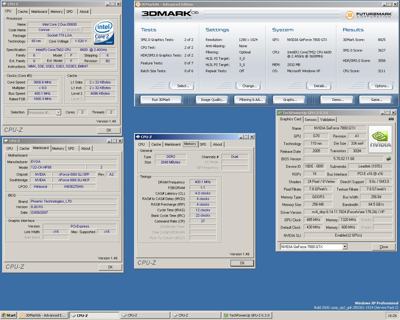Click the 3DMark Score value 8825
Screen dimensions: 400x320
(382, 40)
